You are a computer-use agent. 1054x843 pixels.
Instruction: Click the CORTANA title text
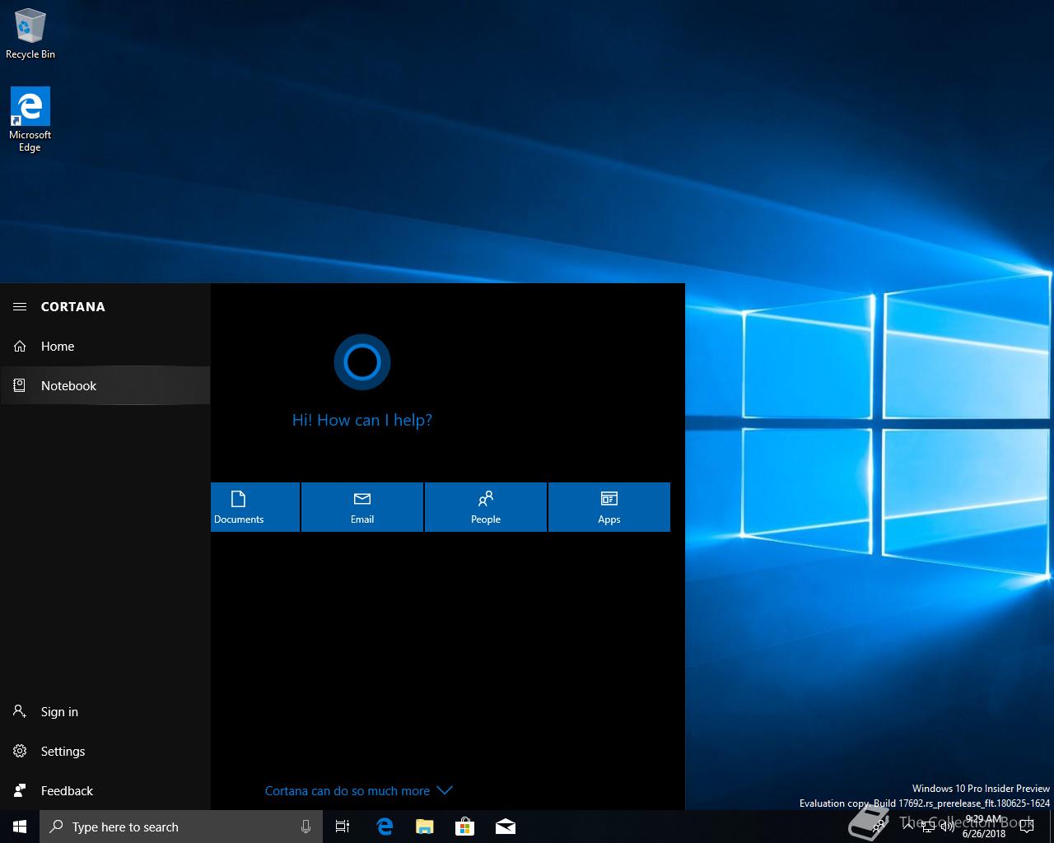[x=73, y=306]
